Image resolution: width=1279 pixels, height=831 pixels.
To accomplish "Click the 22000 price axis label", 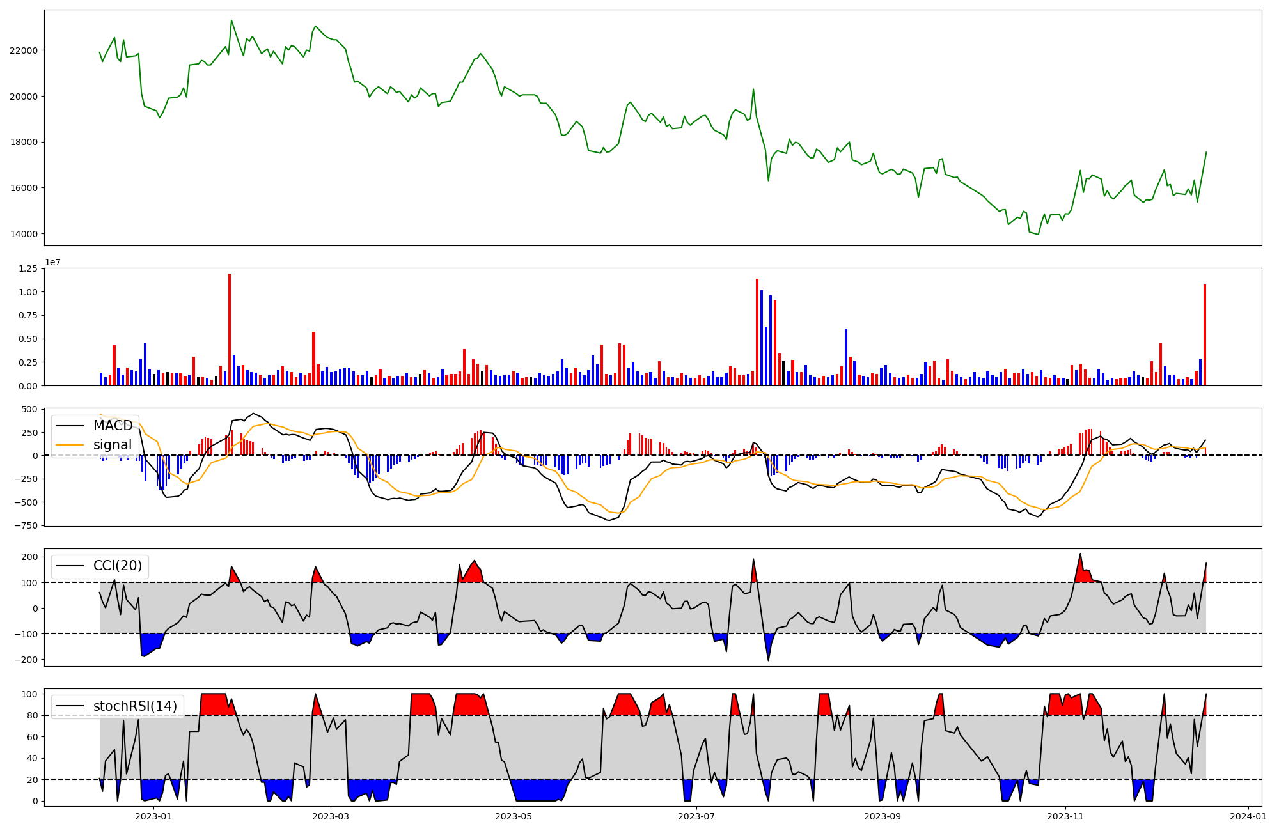I will [x=22, y=50].
